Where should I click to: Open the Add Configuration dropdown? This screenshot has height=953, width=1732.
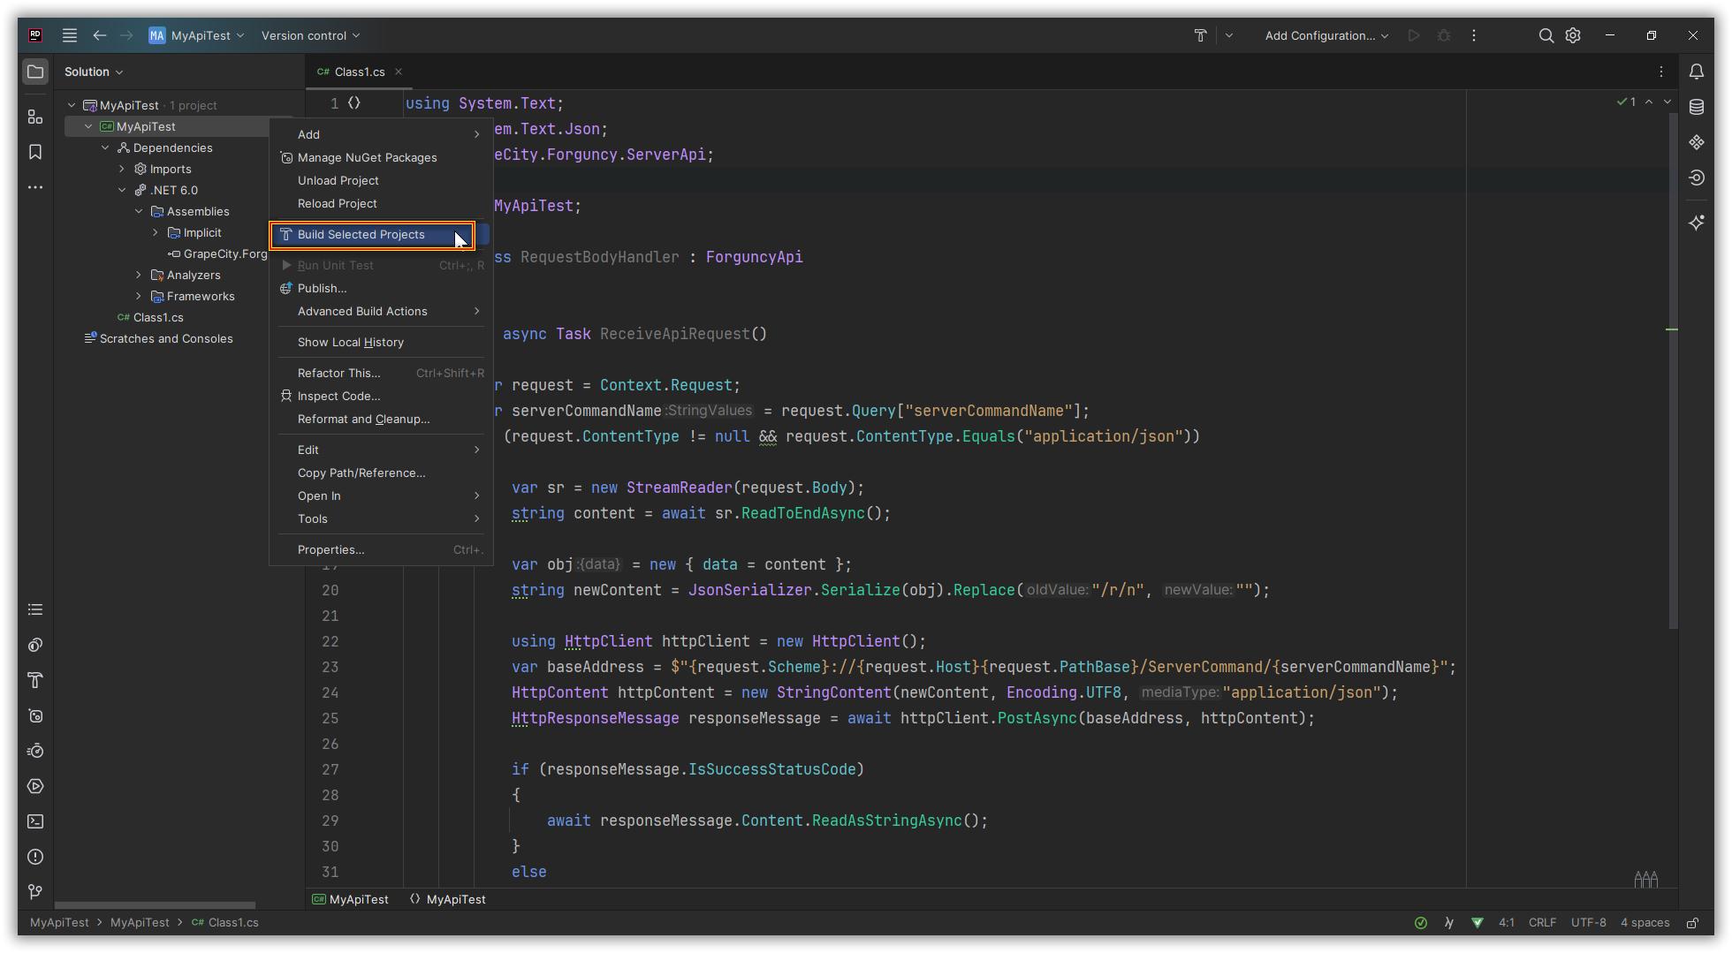(x=1326, y=35)
